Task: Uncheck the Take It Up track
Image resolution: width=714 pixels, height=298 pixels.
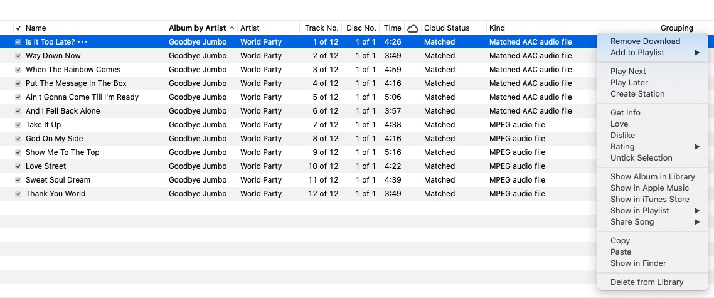Action: tap(18, 125)
